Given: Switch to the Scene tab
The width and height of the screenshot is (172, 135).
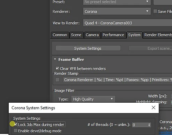Looking at the screenshot, I should coord(76,35).
